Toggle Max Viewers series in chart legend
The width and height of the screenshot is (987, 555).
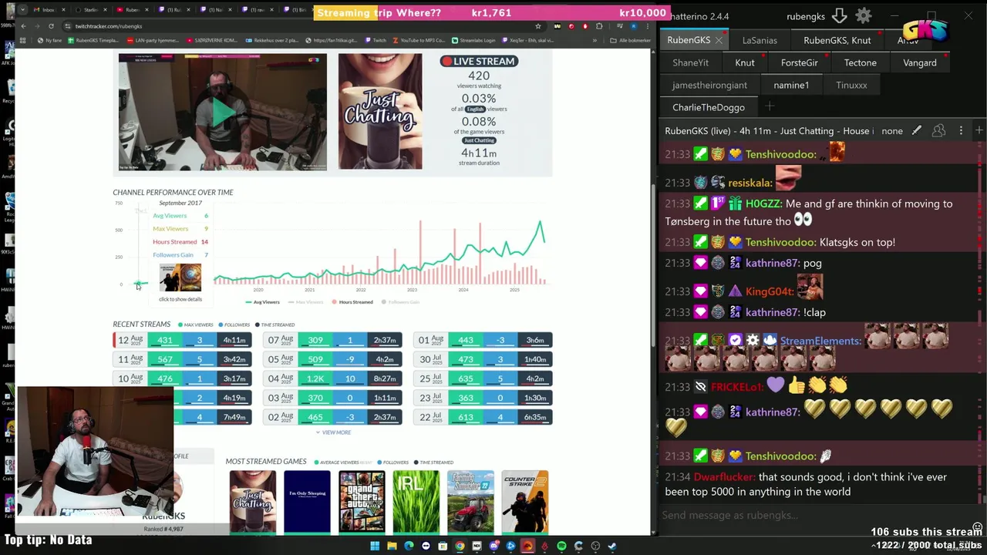click(x=306, y=302)
